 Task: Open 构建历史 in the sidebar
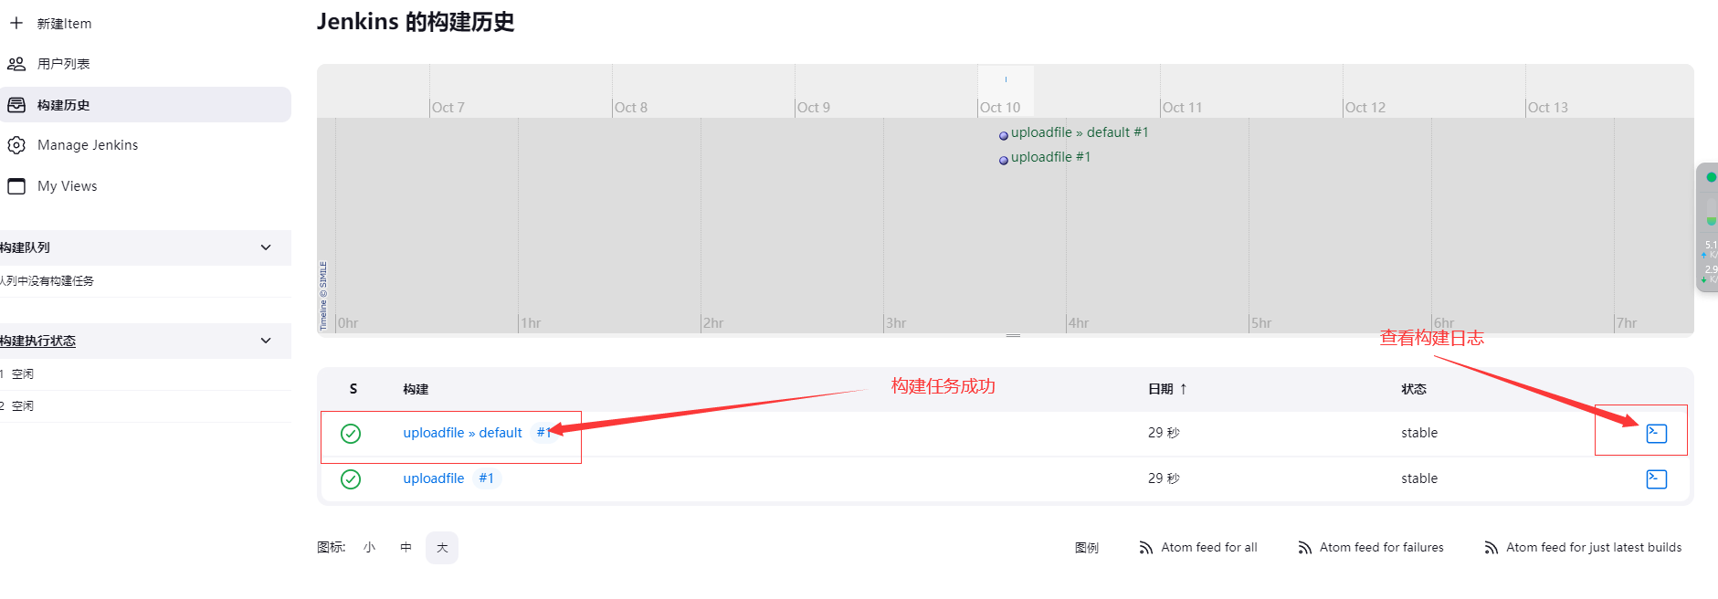64,105
